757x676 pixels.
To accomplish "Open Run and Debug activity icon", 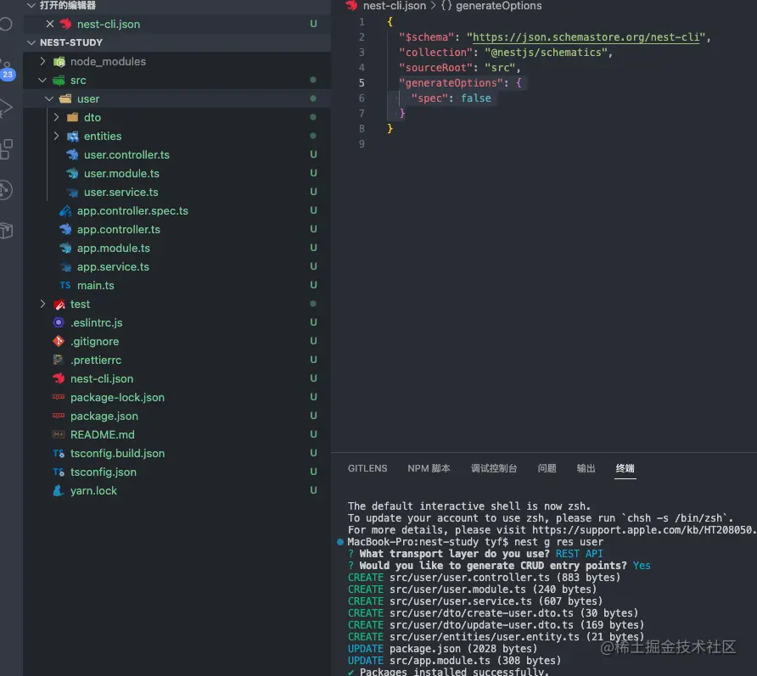I will (x=6, y=108).
